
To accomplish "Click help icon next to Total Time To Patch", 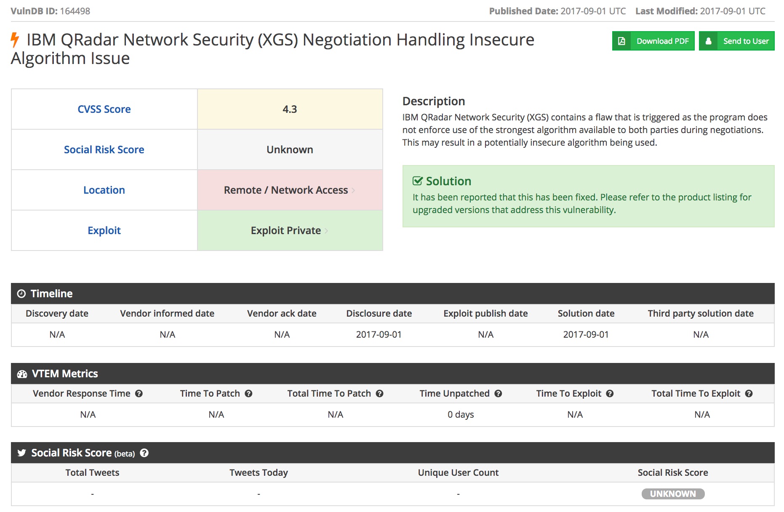I will pyautogui.click(x=379, y=394).
